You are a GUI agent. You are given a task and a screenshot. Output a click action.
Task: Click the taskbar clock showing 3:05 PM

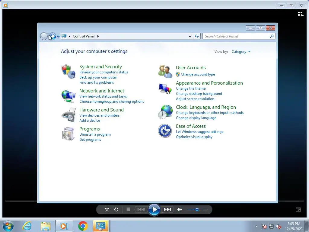294,226
